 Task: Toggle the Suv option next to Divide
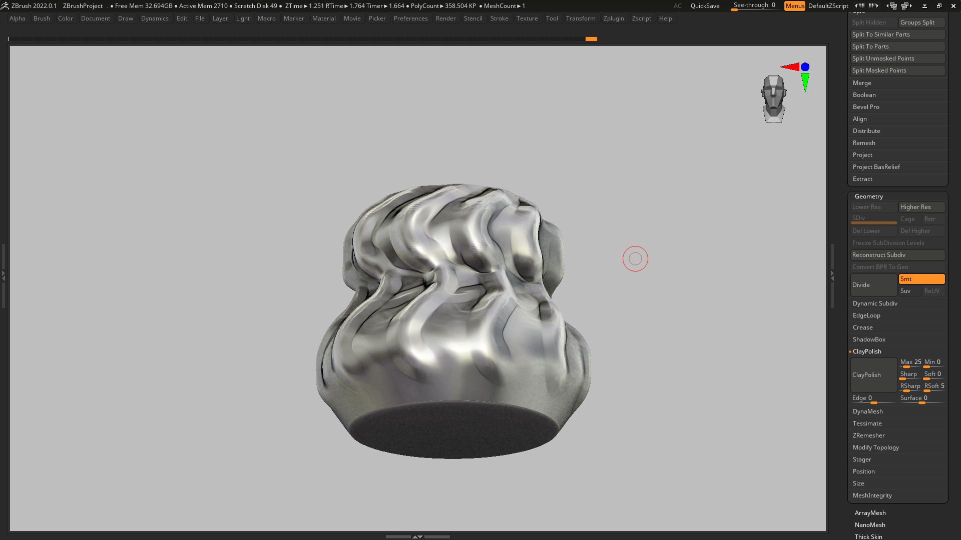point(909,291)
